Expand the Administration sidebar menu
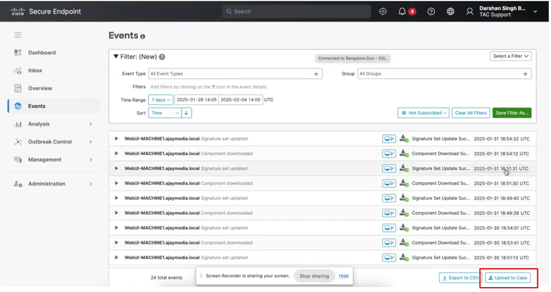This screenshot has width=551, height=292. (x=54, y=184)
